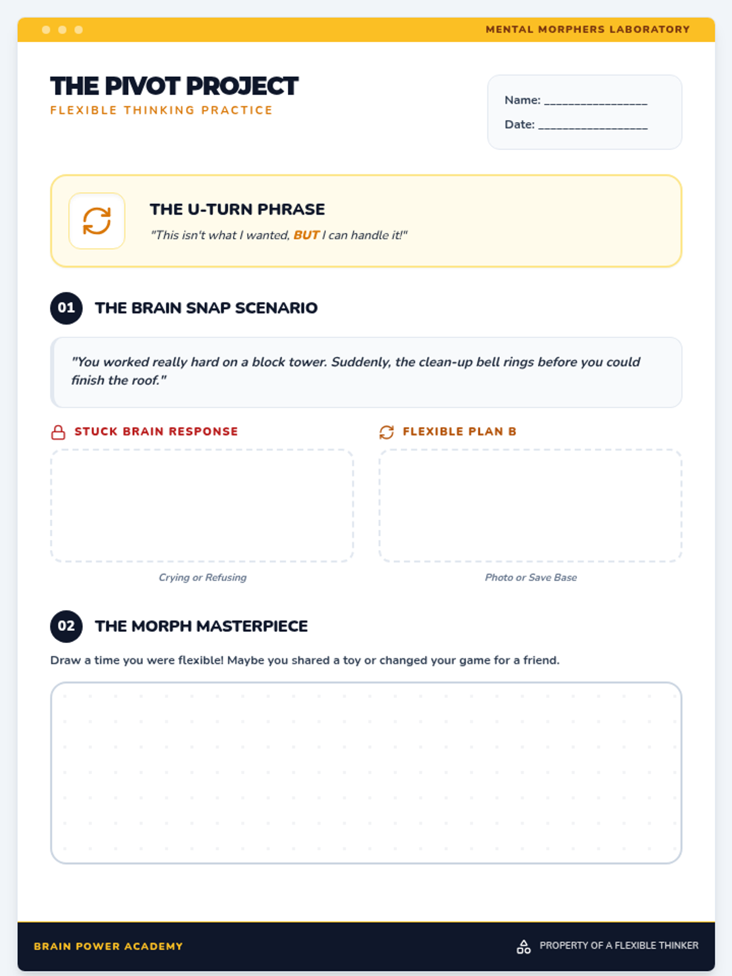Screen dimensions: 732x976
Task: Click the Crying or Refusing caption
Action: [x=203, y=578]
